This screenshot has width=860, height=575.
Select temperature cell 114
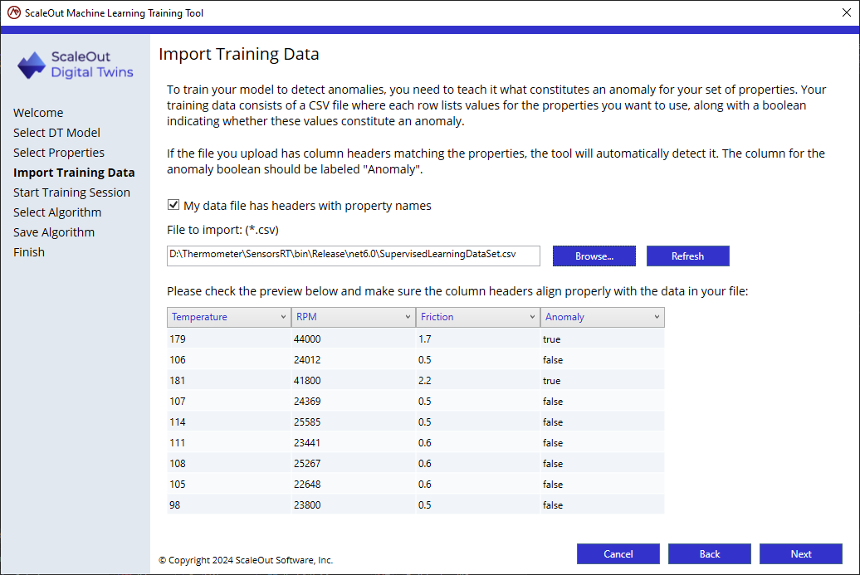(229, 422)
